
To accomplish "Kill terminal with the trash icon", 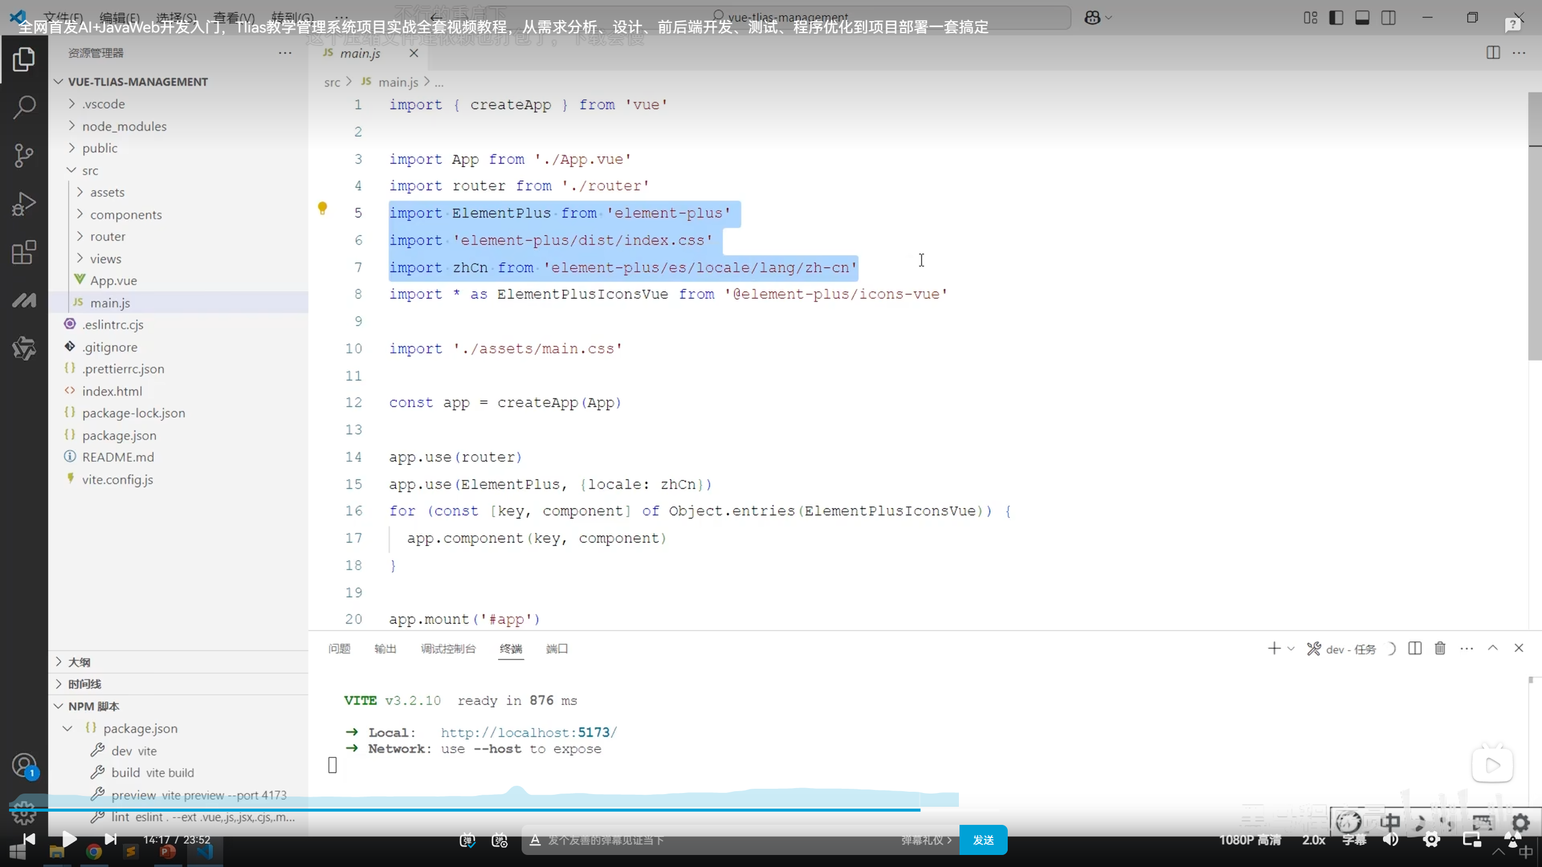I will (1440, 648).
